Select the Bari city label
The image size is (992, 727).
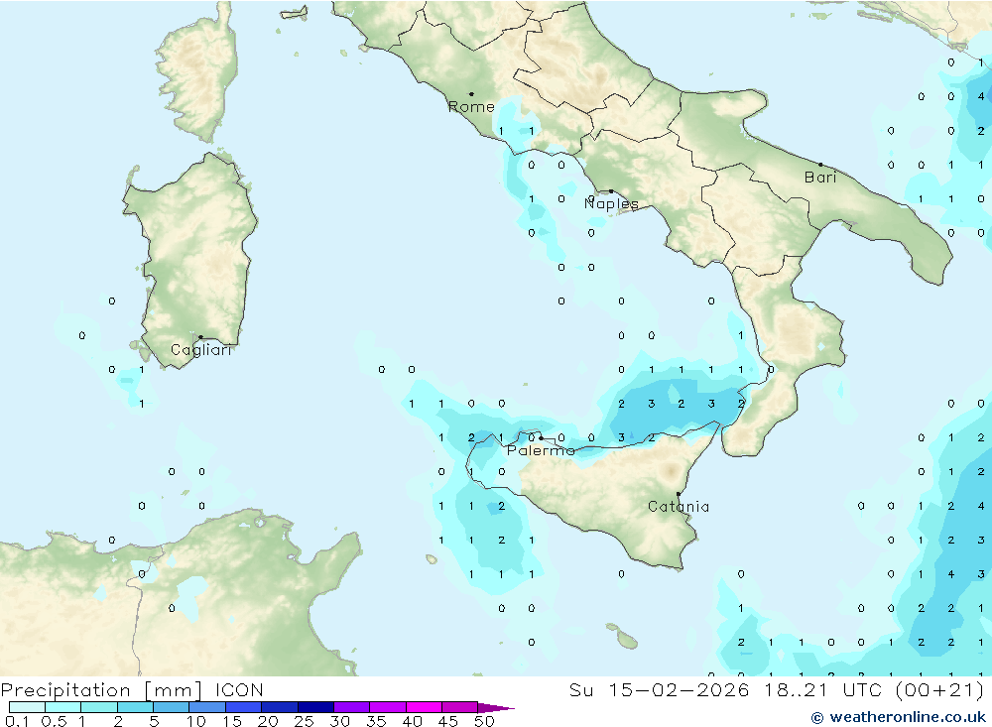coord(820,178)
